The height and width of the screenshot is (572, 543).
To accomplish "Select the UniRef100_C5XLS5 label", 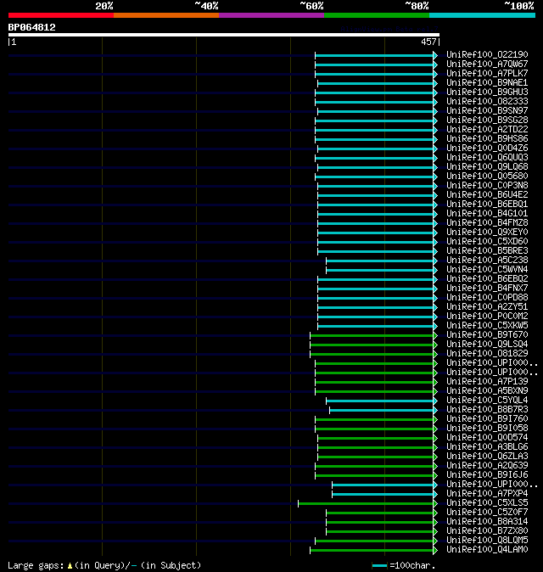I will 487,503.
